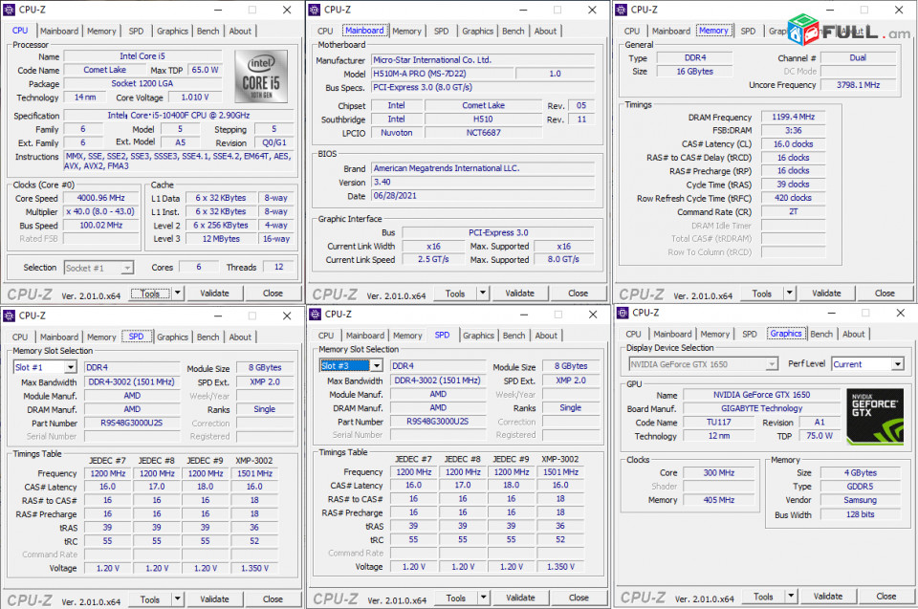Open the Slot #3 memory slot dropdown

377,365
